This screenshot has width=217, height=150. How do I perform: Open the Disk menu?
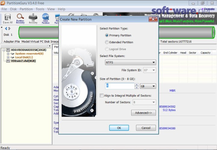13,9
